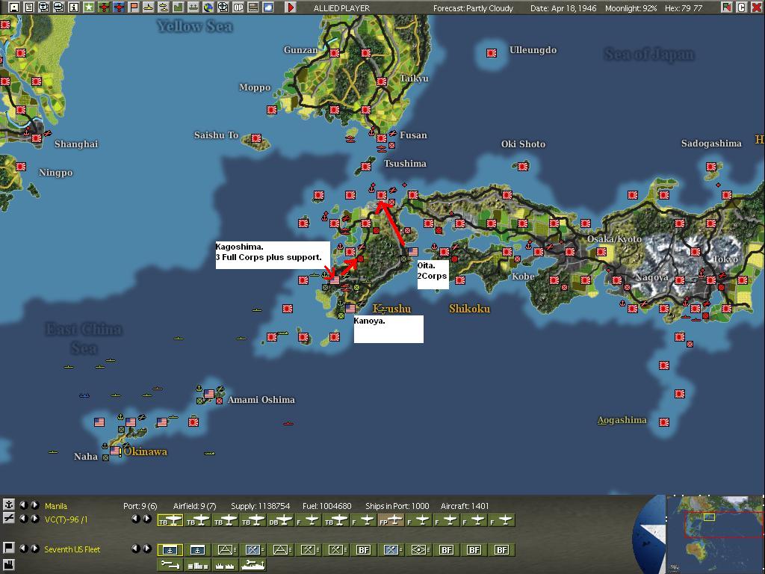Click the 'Date: Apr 18, 1946' text
The height and width of the screenshot is (574, 765).
pyautogui.click(x=563, y=8)
